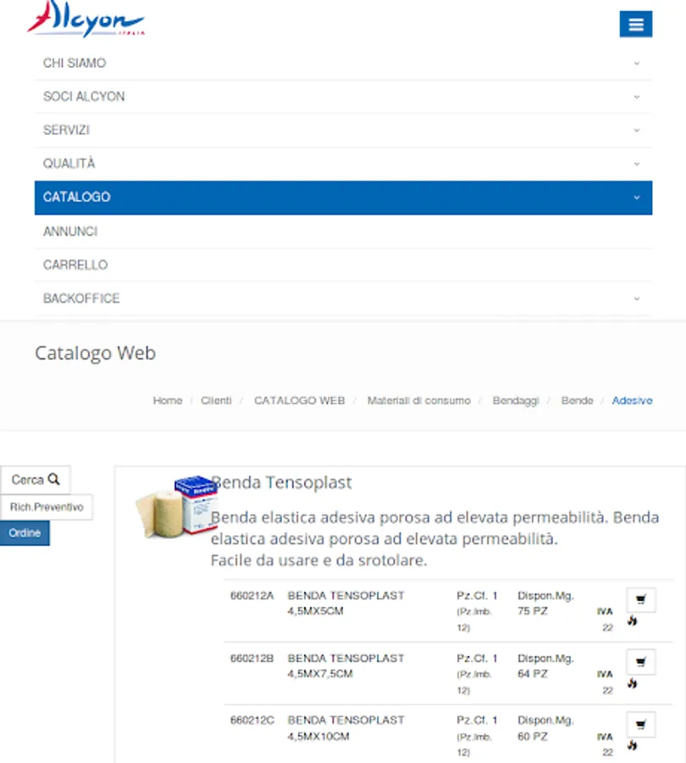Add item 660212A to cart
686x763 pixels.
pos(641,599)
